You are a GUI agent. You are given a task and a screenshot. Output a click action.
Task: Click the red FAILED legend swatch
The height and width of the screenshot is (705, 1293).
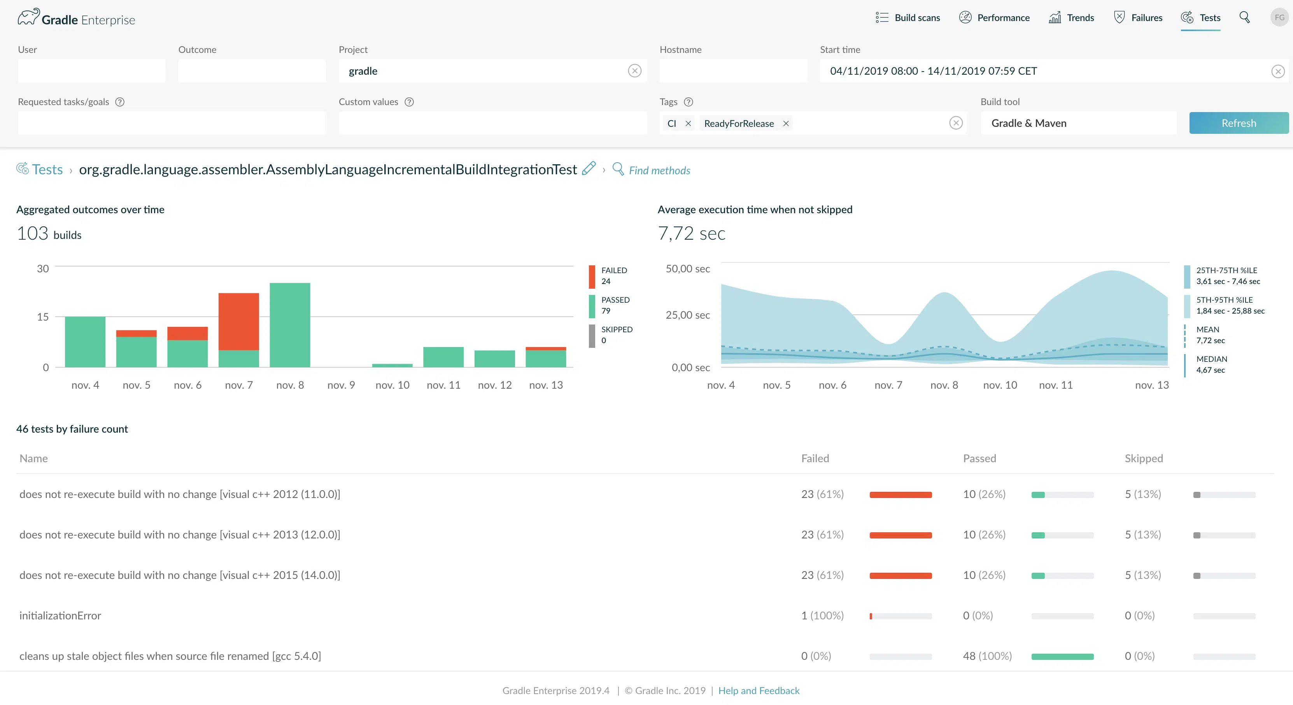(592, 276)
